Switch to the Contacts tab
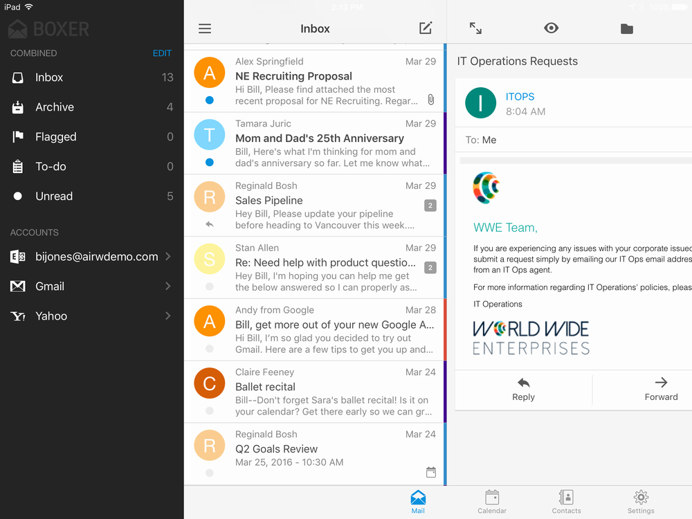Screen dimensions: 692x519 (x=566, y=502)
